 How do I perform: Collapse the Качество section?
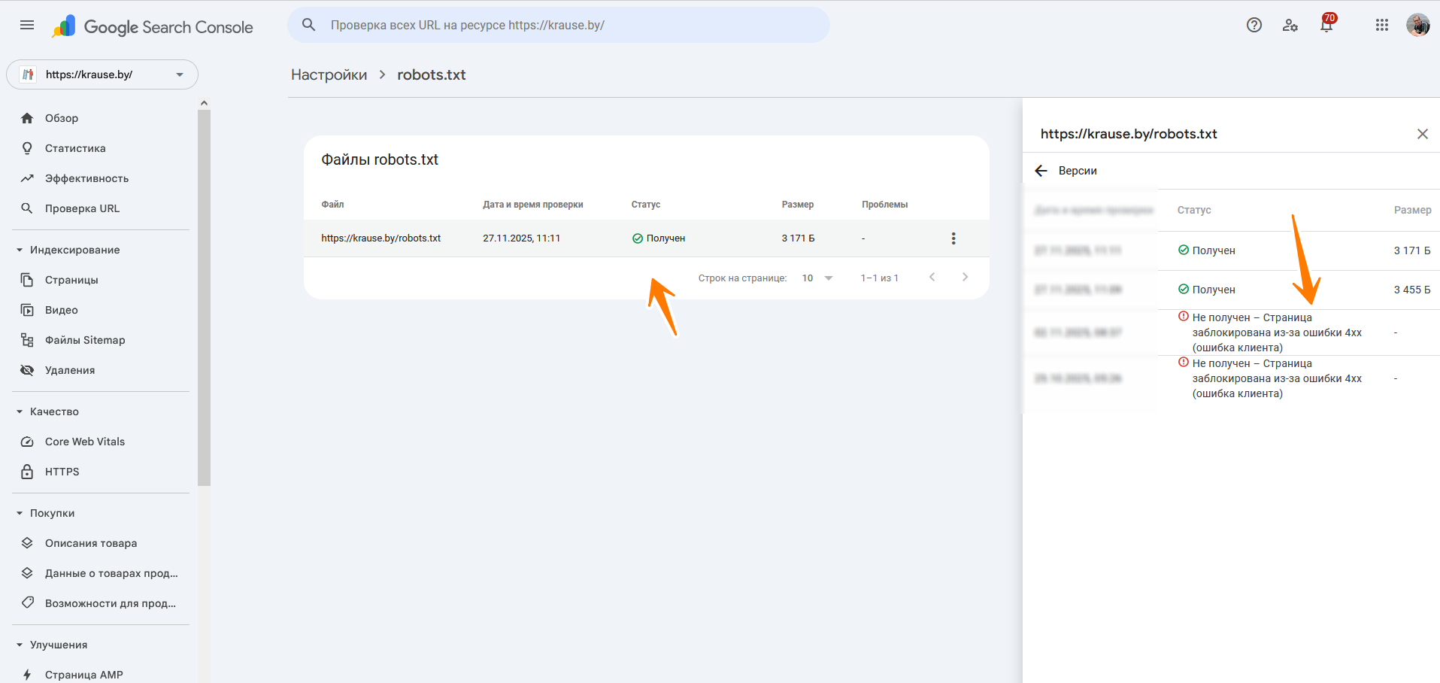(x=20, y=411)
